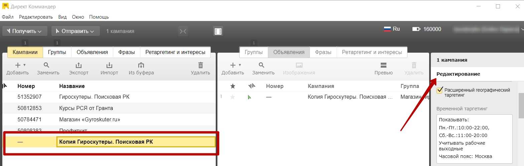
Task: Sort campaigns by Название column header
Action: coord(72,86)
